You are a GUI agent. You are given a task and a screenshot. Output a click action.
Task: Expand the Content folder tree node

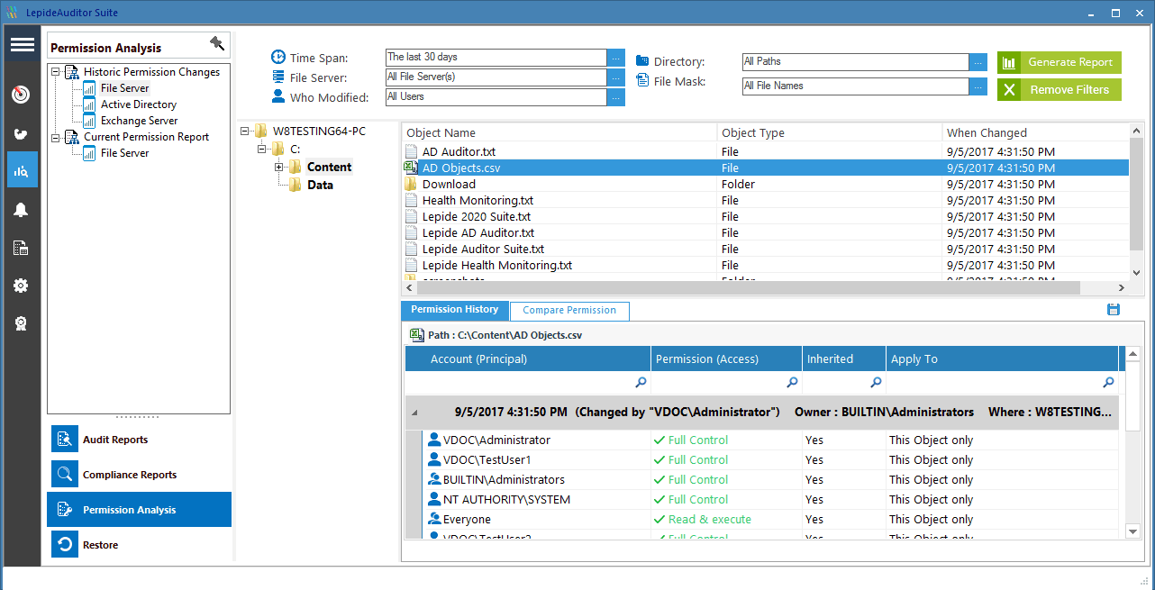click(x=279, y=168)
